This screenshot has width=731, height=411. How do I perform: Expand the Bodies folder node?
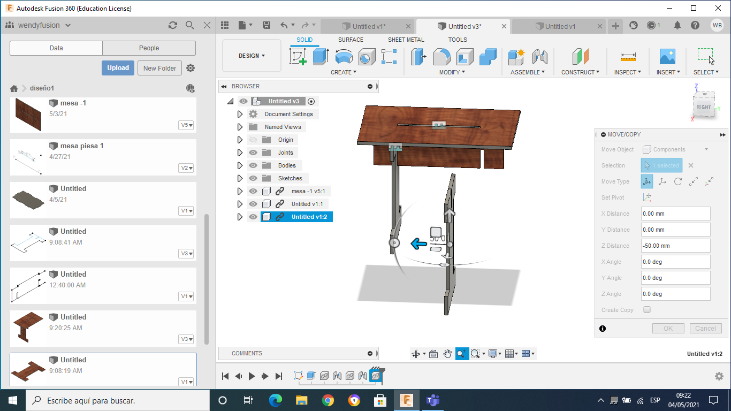tap(240, 165)
